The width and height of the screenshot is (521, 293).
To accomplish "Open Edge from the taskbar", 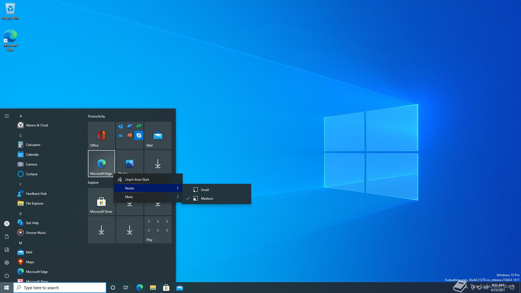I will pyautogui.click(x=139, y=288).
